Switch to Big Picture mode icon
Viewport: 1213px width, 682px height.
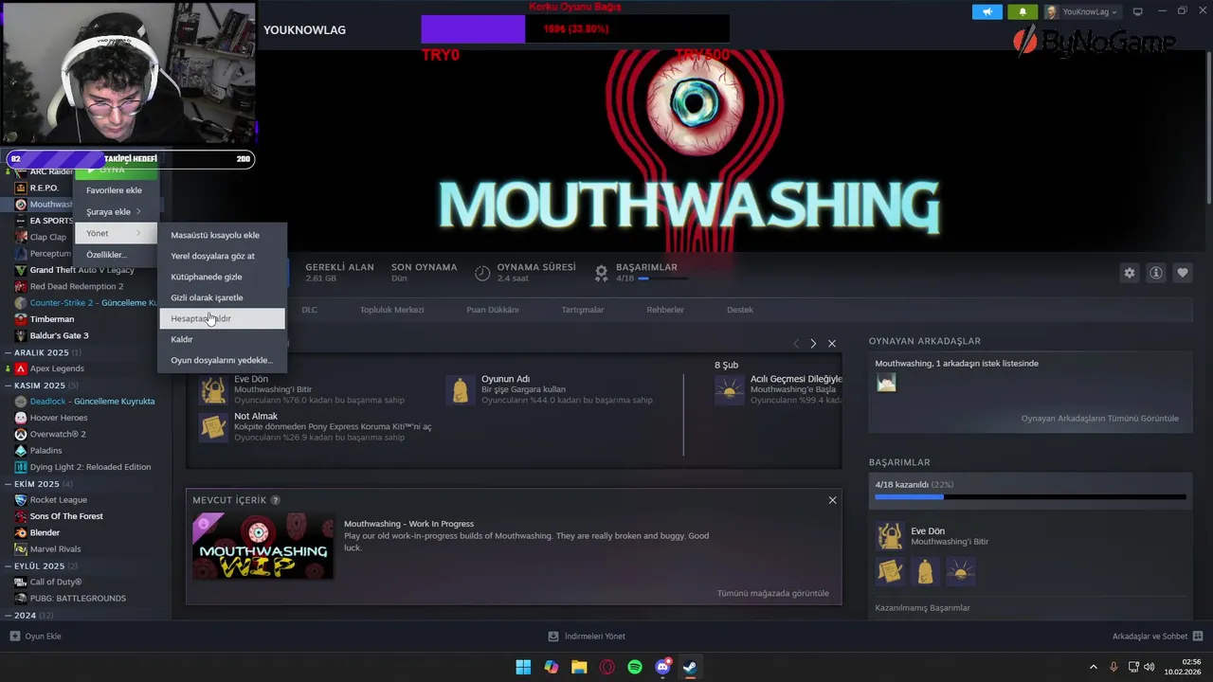click(x=1138, y=12)
